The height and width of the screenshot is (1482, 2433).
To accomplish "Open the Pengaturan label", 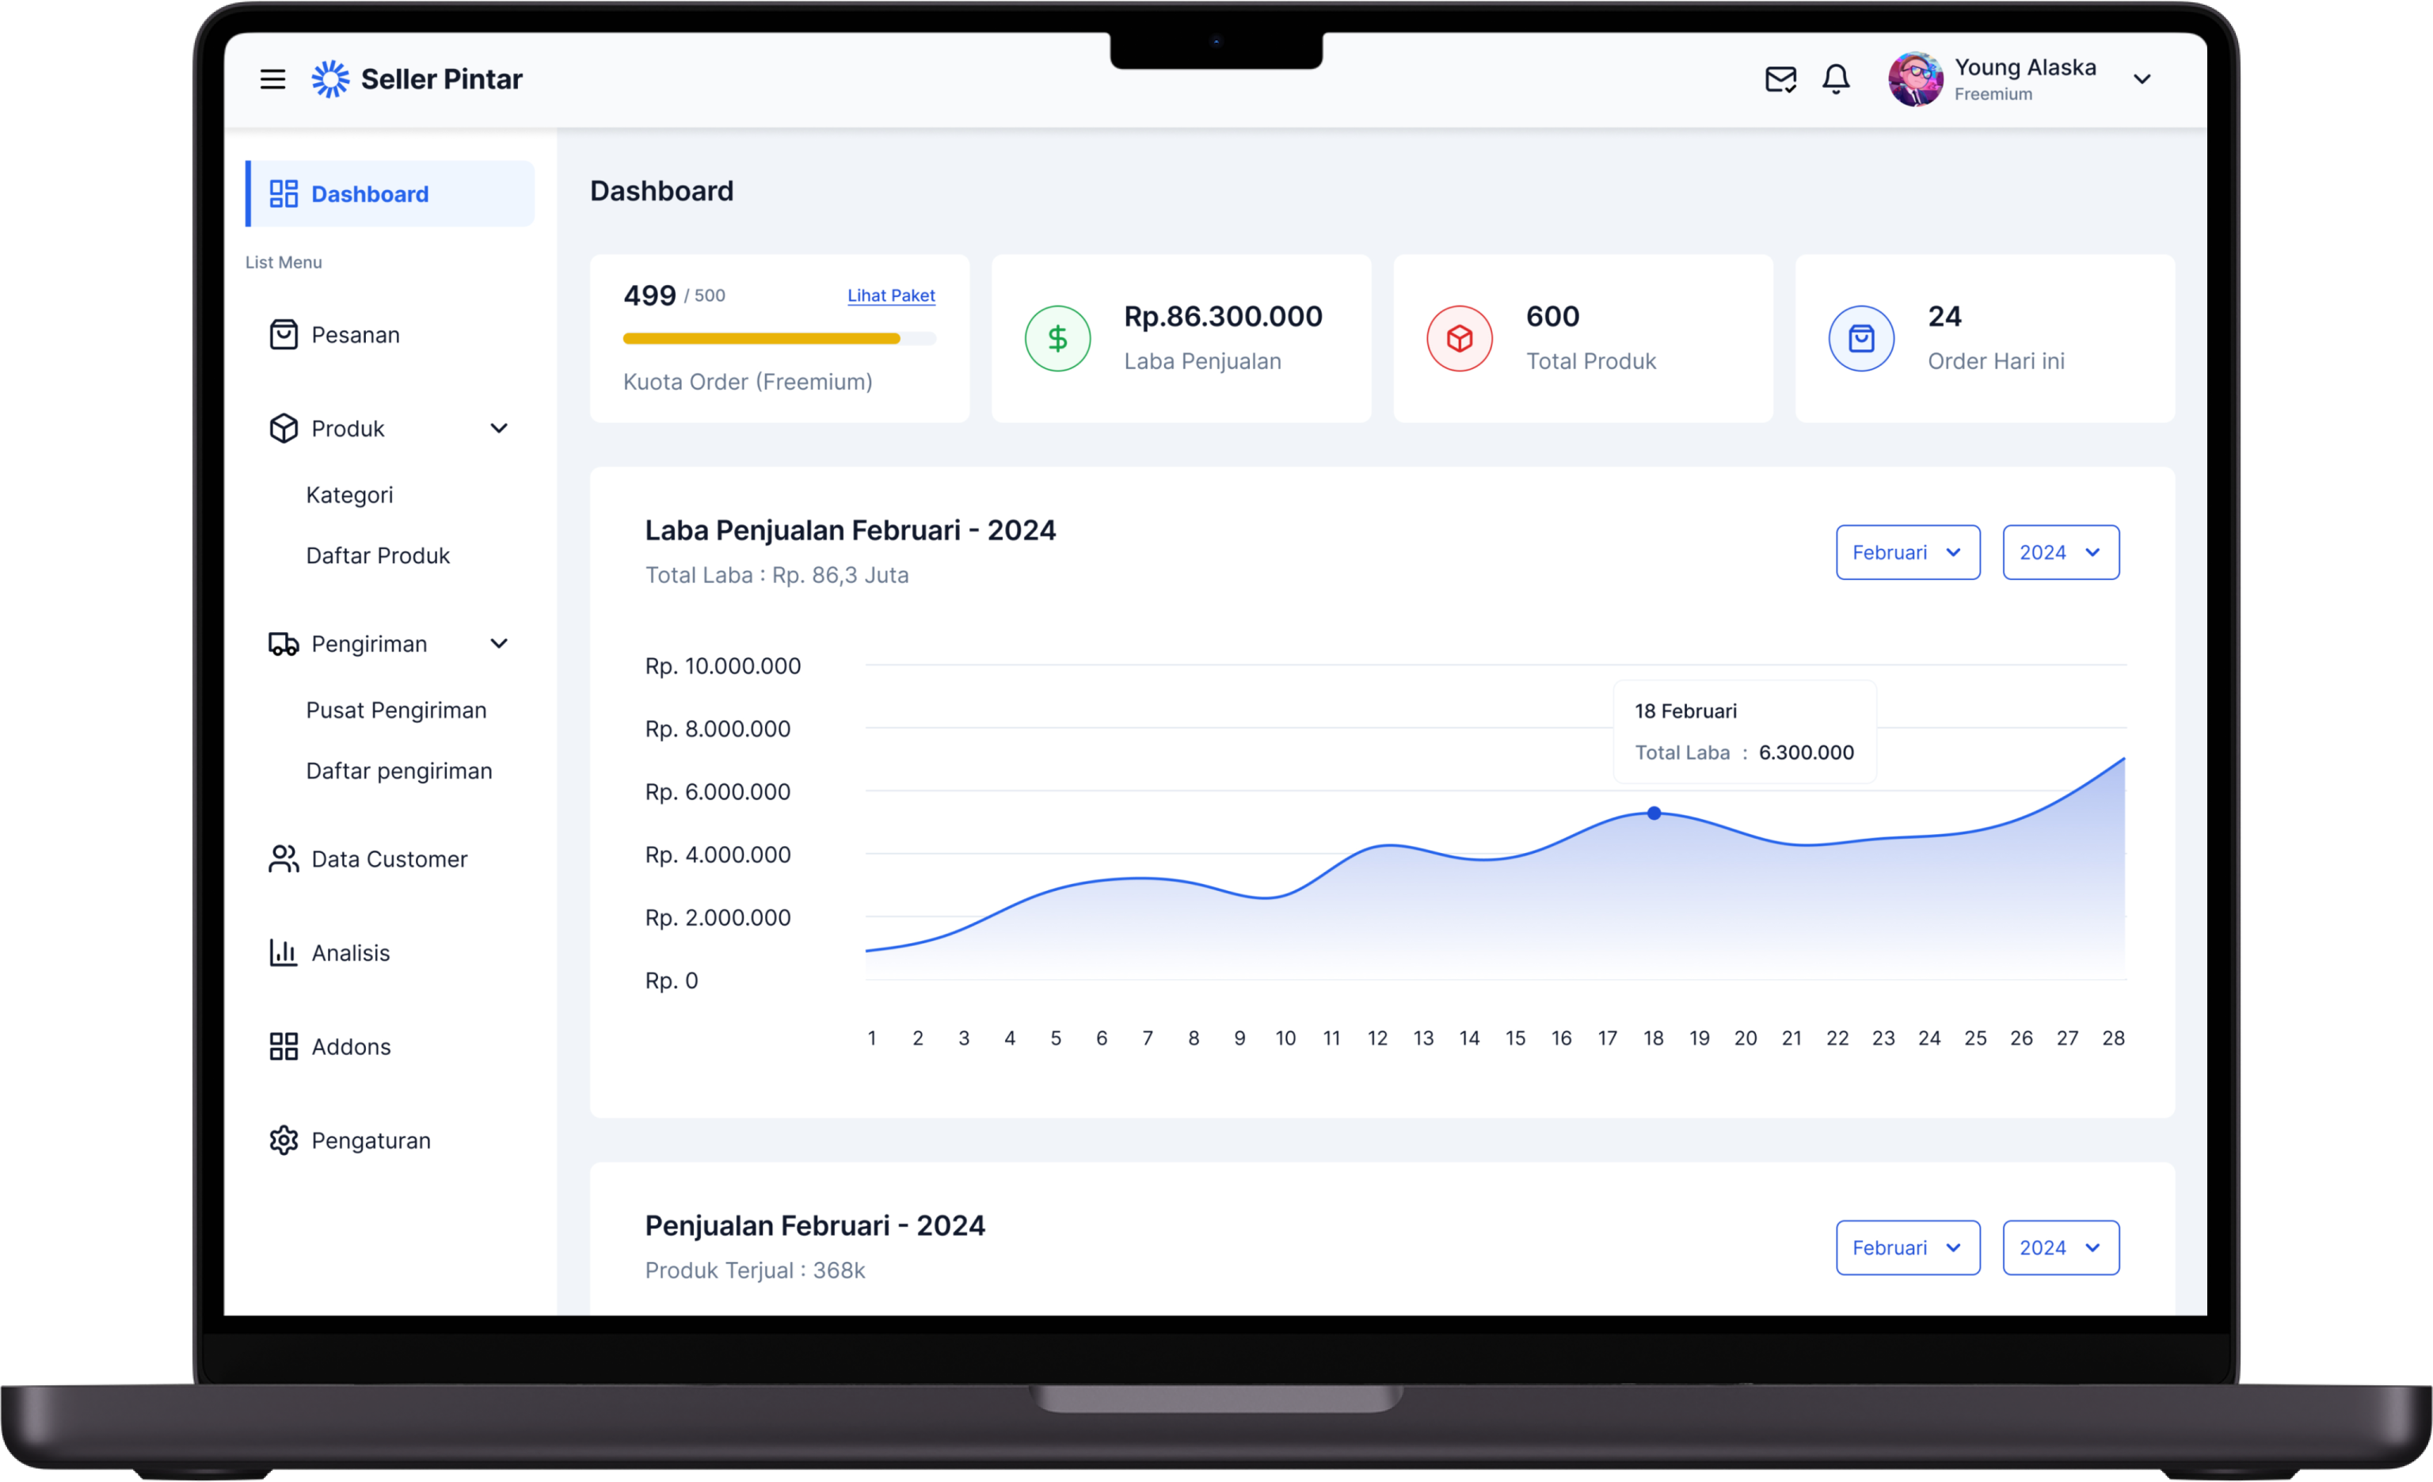I will (371, 1141).
